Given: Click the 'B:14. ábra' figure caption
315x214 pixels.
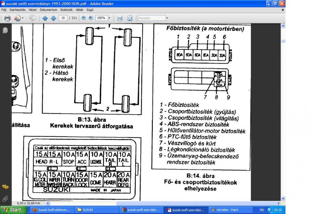Looking at the screenshot, I should pos(200,176).
